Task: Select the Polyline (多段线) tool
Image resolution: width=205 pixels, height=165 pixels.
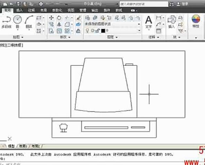Action: (7, 22)
